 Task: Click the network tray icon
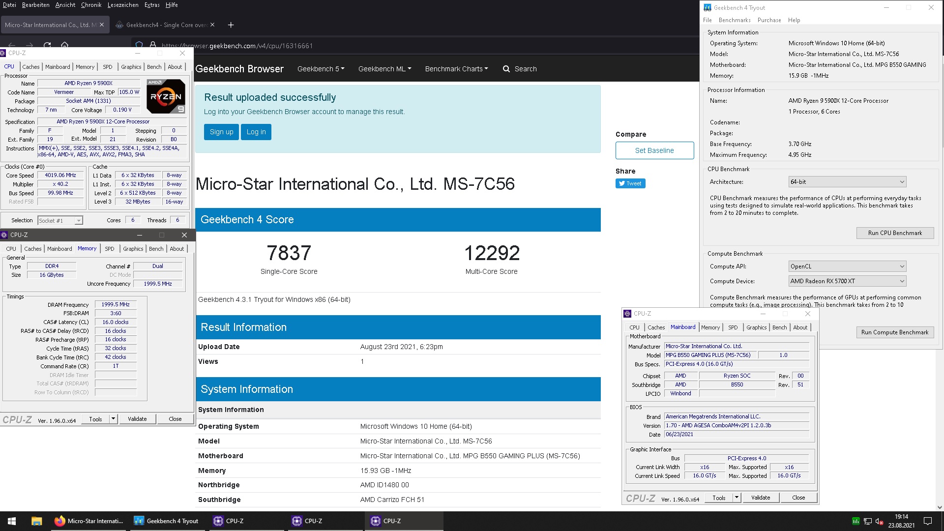click(x=868, y=521)
